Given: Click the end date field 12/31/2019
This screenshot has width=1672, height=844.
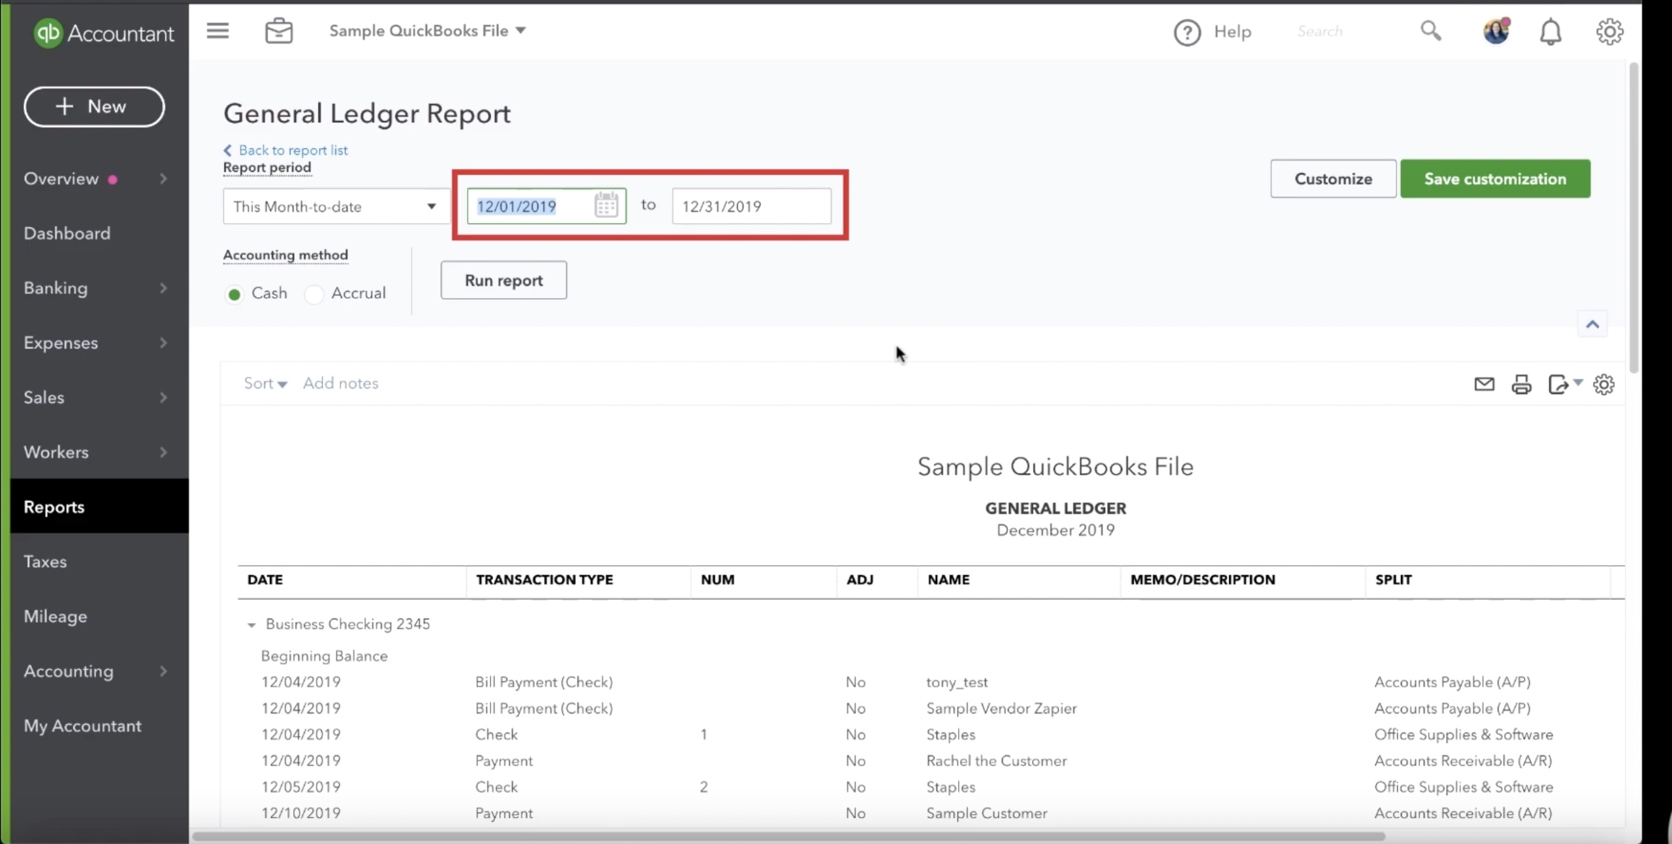Looking at the screenshot, I should coord(752,206).
